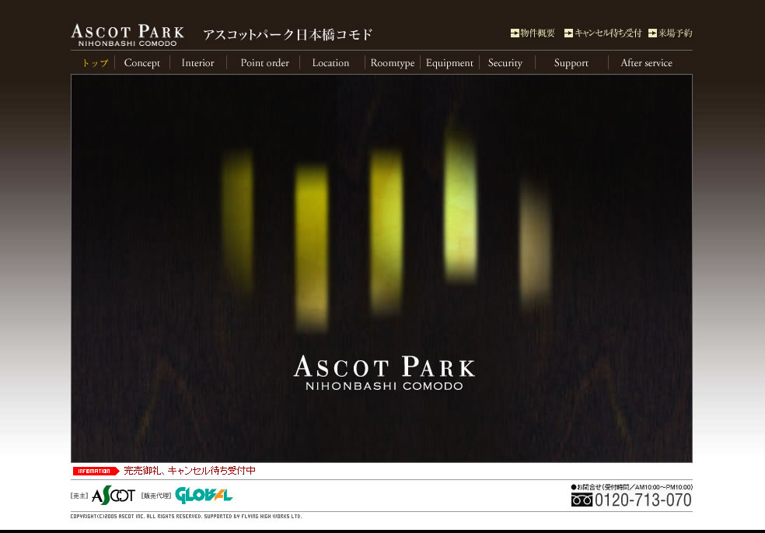Open the Security menu item
The height and width of the screenshot is (533, 765).
click(x=505, y=63)
